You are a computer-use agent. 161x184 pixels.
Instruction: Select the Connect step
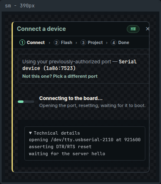(x=32, y=42)
